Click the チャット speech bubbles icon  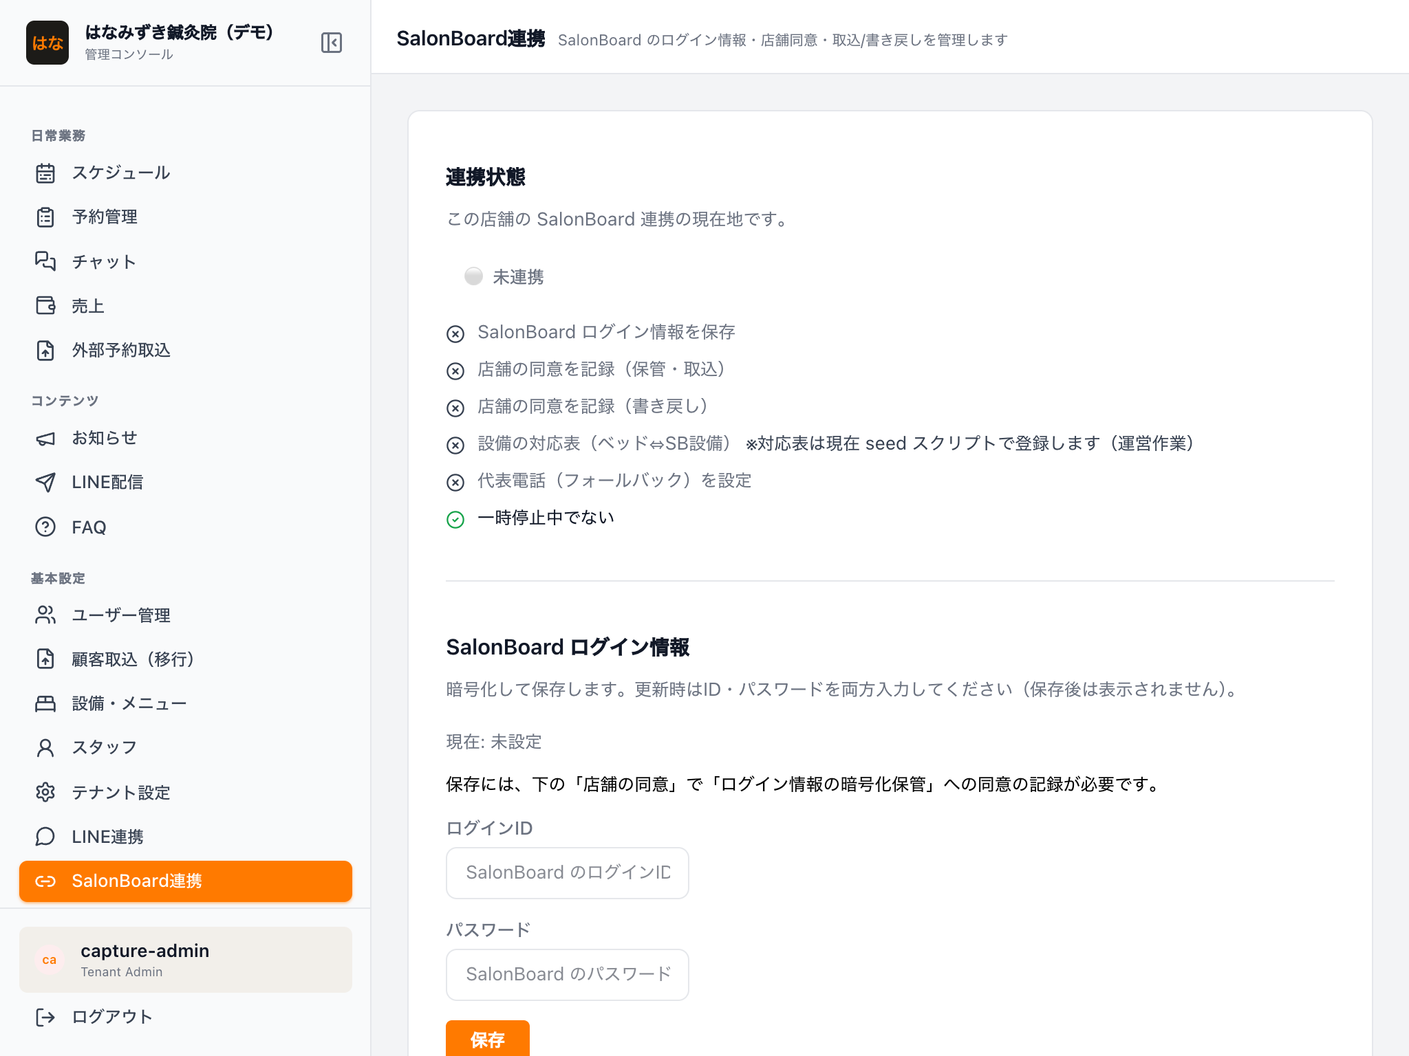pos(45,261)
